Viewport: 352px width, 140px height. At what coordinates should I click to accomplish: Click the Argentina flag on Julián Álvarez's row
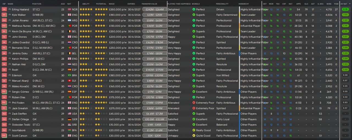[x=69, y=20]
